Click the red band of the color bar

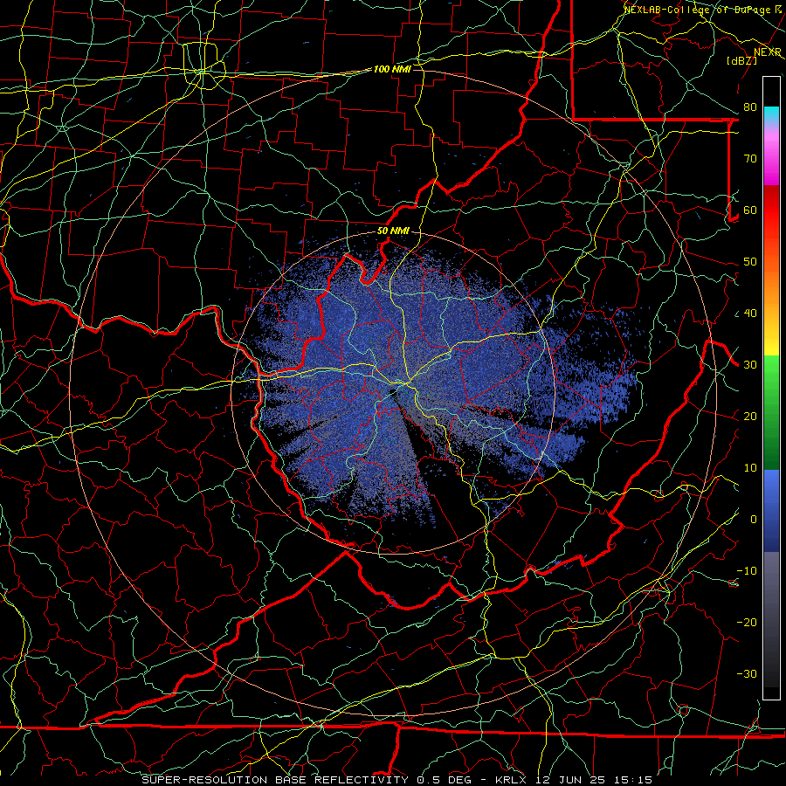[x=771, y=210]
